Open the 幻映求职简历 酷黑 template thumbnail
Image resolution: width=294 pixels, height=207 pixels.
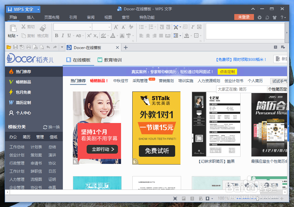point(216,124)
